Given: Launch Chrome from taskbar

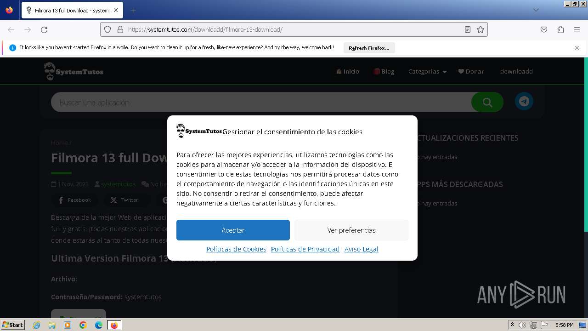Looking at the screenshot, I should (83, 325).
